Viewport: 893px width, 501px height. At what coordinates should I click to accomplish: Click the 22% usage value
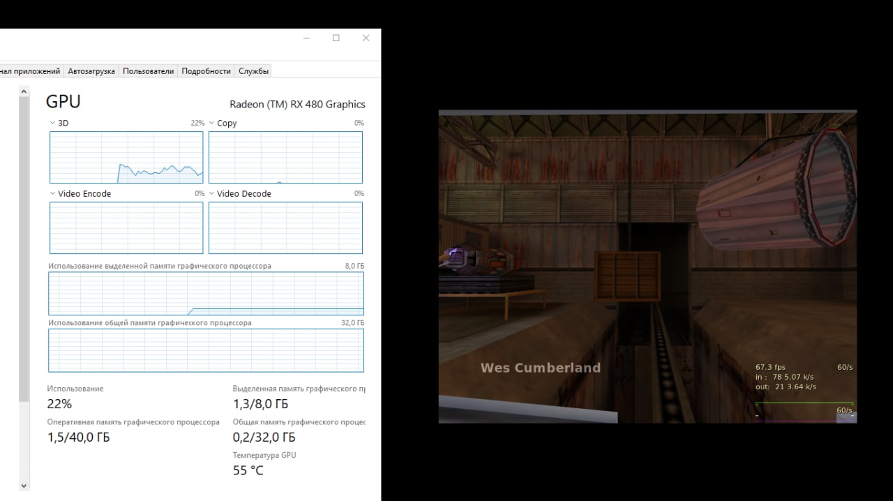(59, 404)
